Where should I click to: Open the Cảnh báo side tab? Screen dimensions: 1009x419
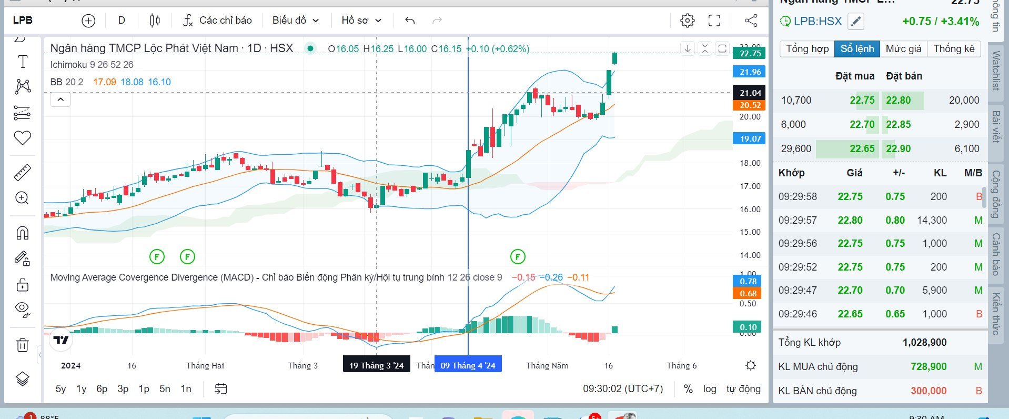996,255
